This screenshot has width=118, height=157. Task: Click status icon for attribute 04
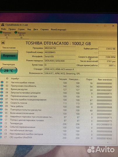pos(2,92)
